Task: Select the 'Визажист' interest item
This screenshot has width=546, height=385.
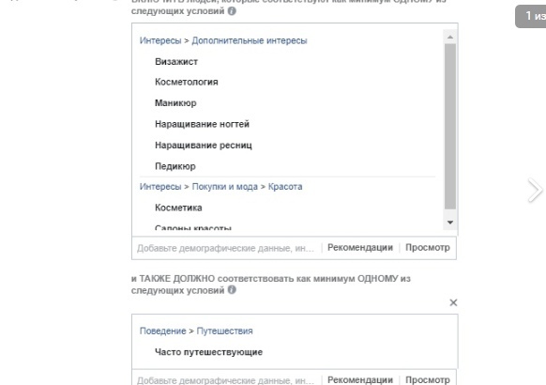Action: [x=176, y=62]
